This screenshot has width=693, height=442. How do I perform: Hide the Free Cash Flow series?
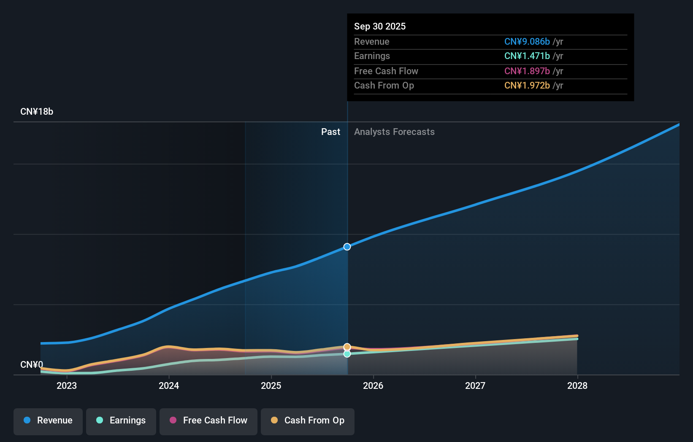click(x=208, y=420)
